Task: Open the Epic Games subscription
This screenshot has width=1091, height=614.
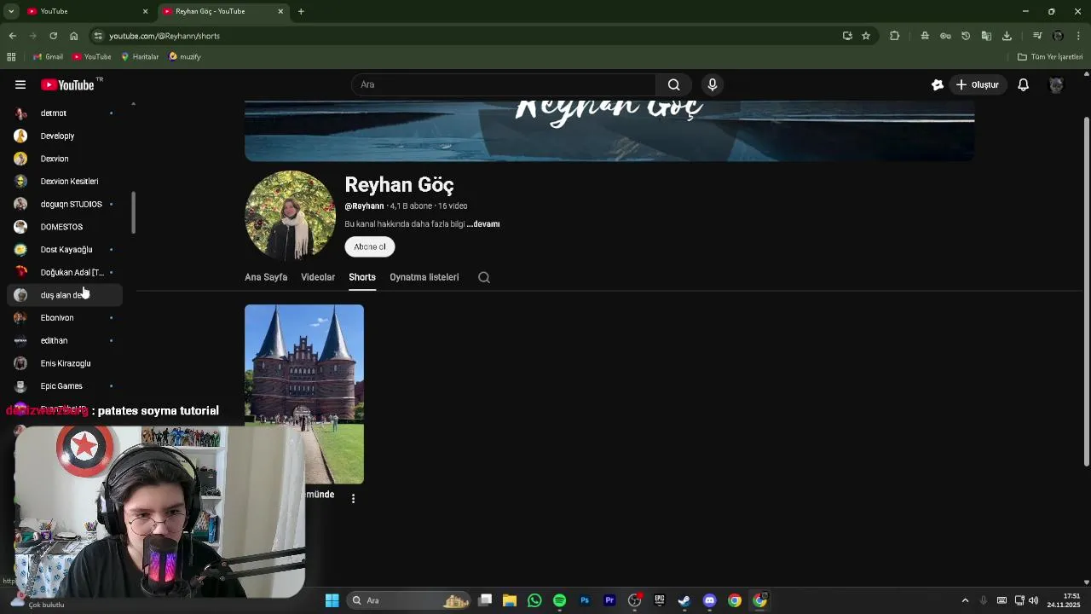Action: click(64, 385)
